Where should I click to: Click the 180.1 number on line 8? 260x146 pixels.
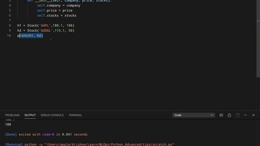(58, 26)
